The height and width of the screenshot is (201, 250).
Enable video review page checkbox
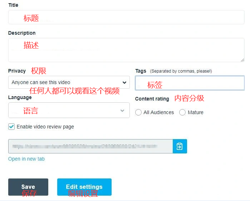[x=11, y=127]
